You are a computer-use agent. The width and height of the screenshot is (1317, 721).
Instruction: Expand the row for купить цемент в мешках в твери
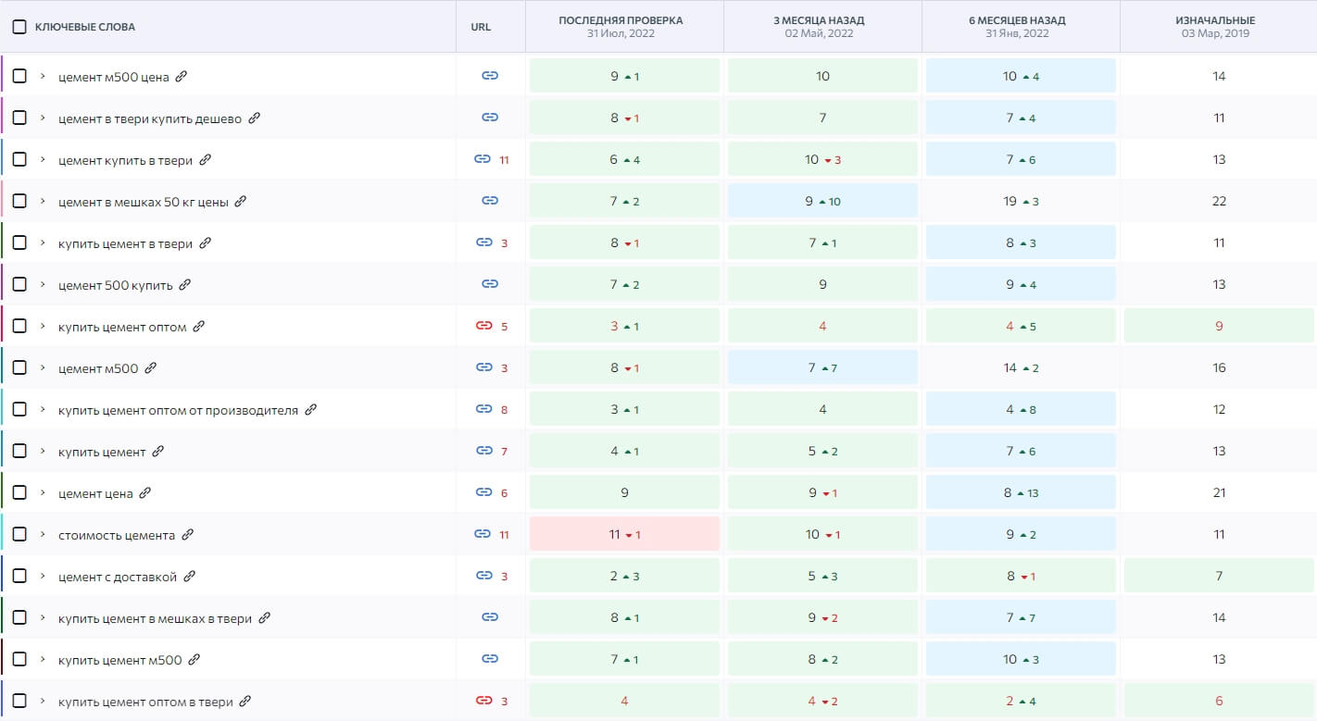[x=41, y=617]
